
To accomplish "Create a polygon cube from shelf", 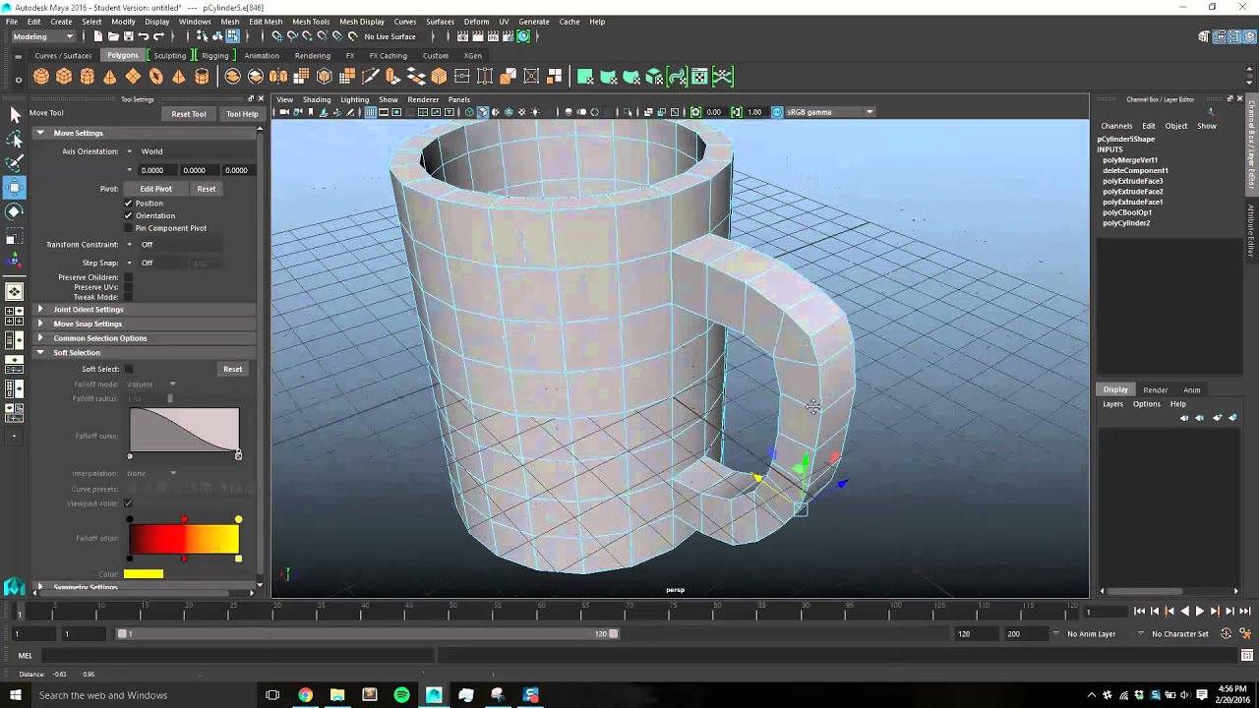I will click(64, 77).
